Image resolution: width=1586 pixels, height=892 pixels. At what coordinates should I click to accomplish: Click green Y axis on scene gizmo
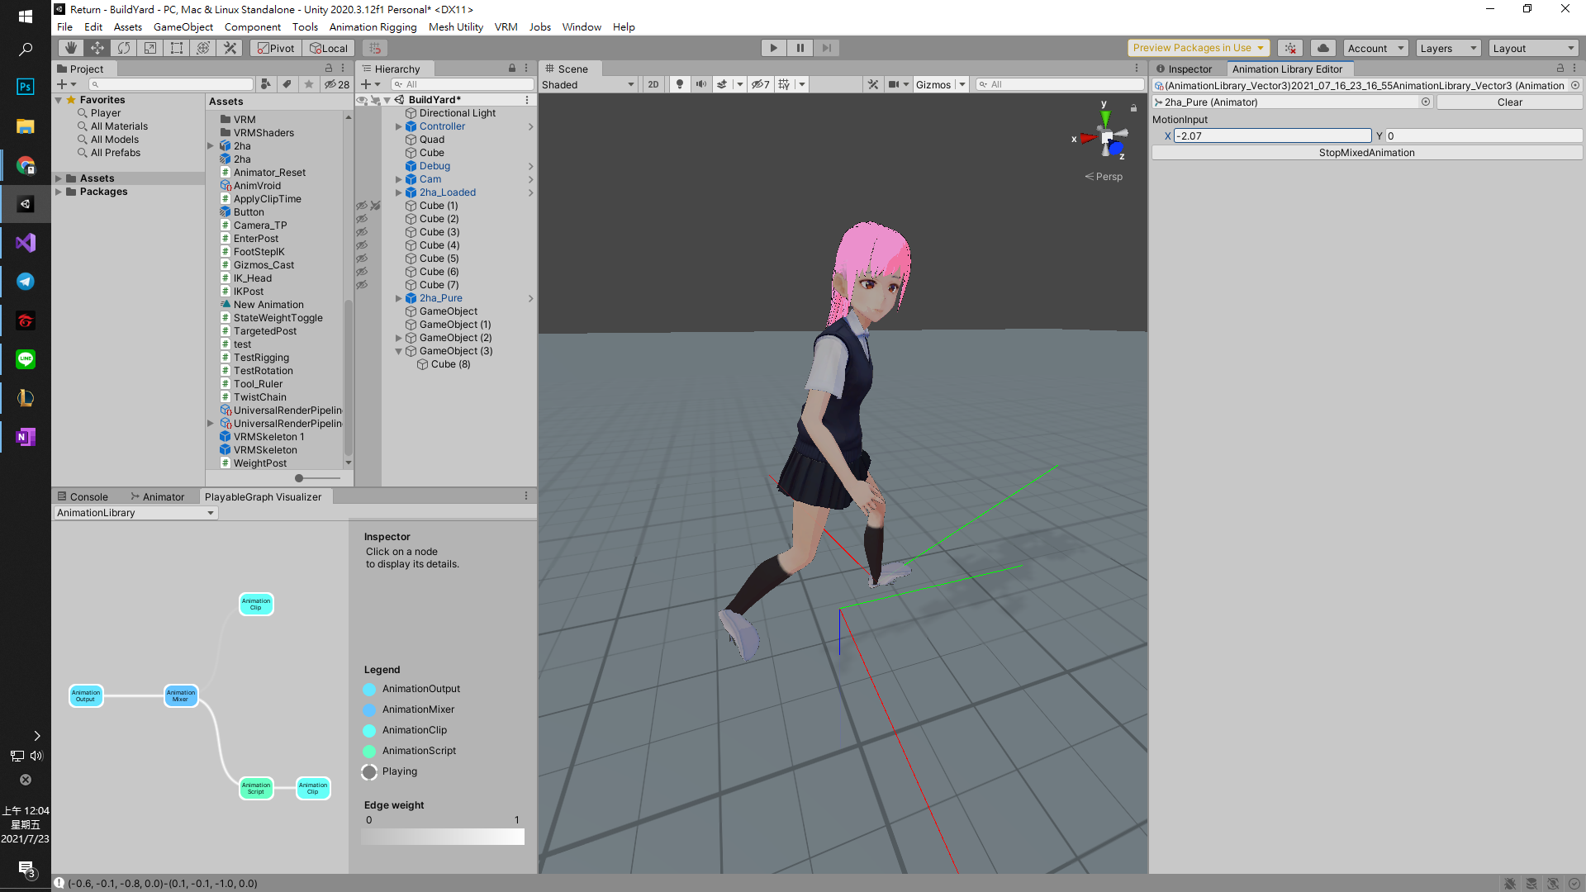click(x=1105, y=118)
